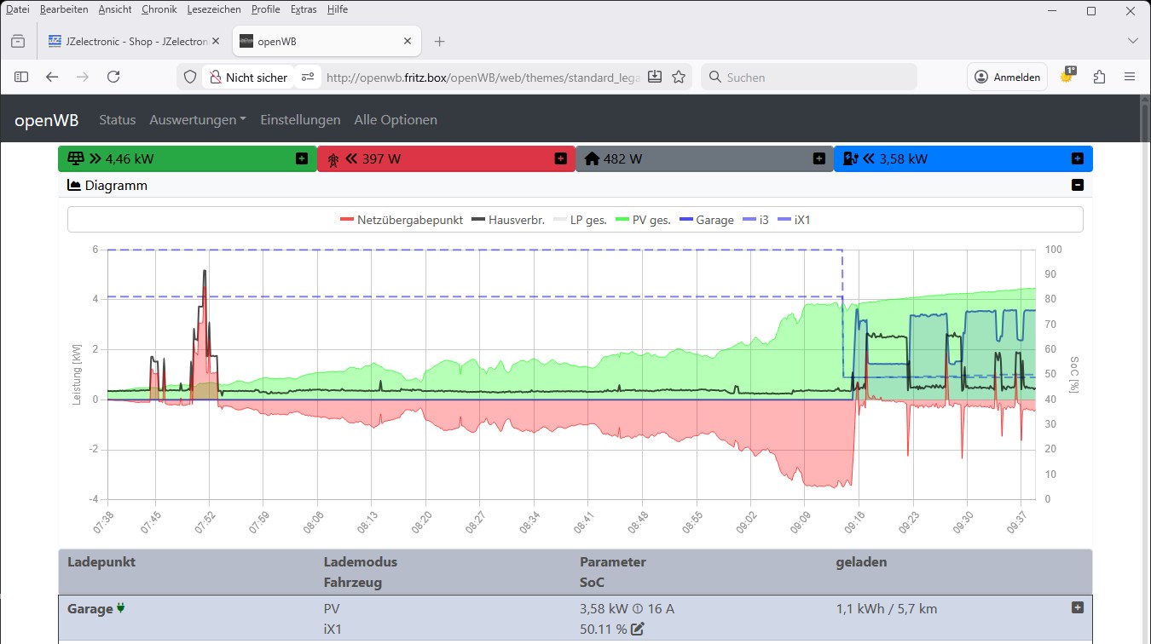Open the Firefox hamburger application menu

(1130, 77)
